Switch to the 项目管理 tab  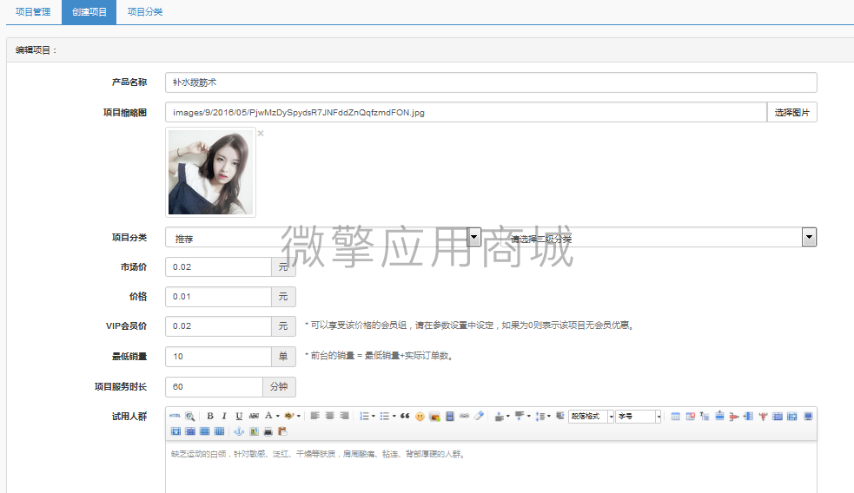coord(33,11)
